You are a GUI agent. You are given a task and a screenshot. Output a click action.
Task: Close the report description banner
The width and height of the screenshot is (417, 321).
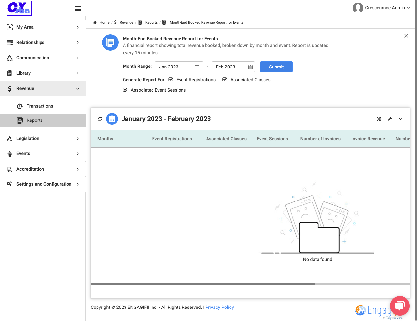[406, 36]
